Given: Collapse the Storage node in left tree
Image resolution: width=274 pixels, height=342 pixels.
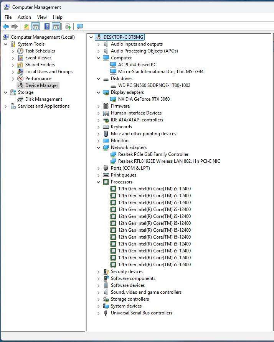Looking at the screenshot, I should 6,92.
